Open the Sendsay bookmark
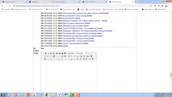This screenshot has height=97, width=172. point(119,9)
